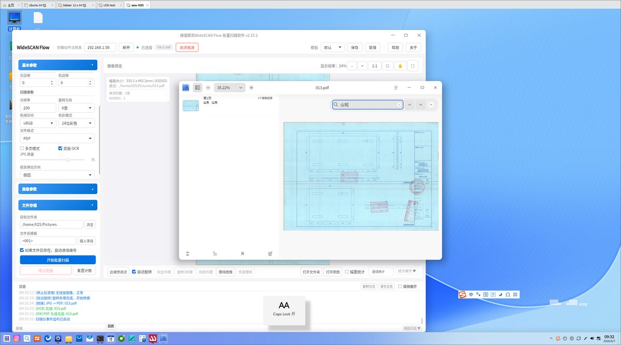Open the 色域空间 sRGB dropdown
Screen dimensions: 621x345
[38, 123]
